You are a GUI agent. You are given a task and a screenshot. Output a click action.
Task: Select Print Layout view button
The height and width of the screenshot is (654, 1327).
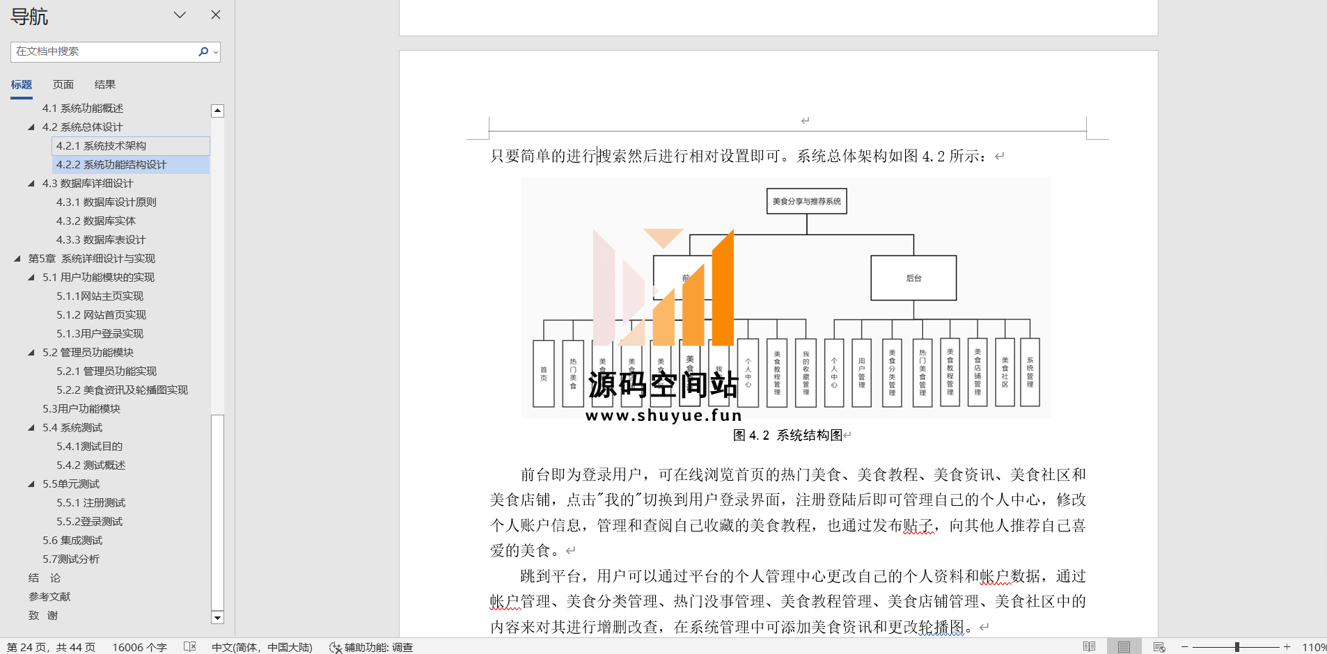click(1124, 646)
